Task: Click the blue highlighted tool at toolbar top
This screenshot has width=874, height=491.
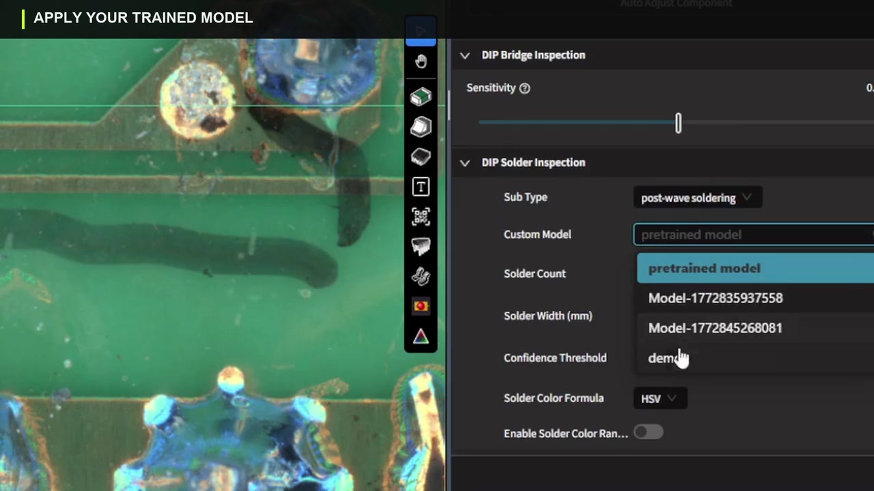Action: pyautogui.click(x=421, y=33)
